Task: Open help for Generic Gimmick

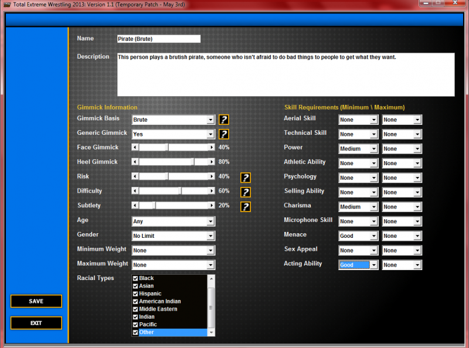Action: tap(224, 134)
